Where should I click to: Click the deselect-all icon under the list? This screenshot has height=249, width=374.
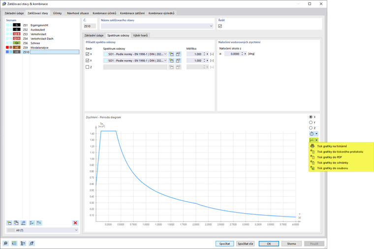tap(39, 223)
